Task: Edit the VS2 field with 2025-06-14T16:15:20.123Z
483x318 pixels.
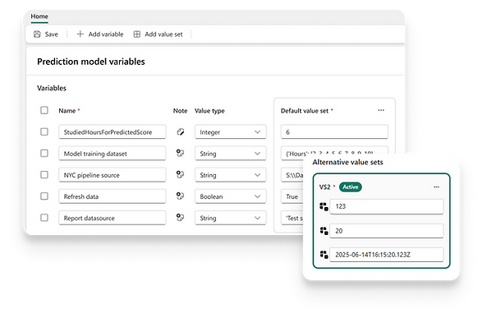Action: tap(387, 255)
